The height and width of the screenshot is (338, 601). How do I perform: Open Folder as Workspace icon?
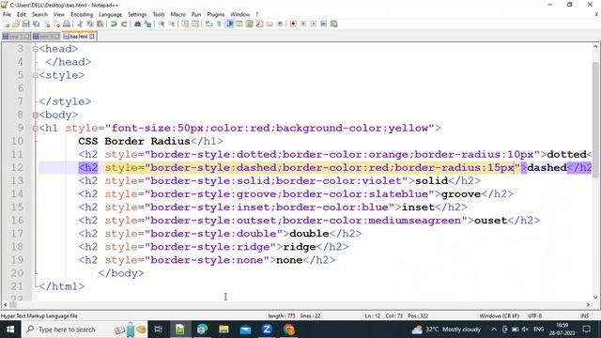[270, 23]
